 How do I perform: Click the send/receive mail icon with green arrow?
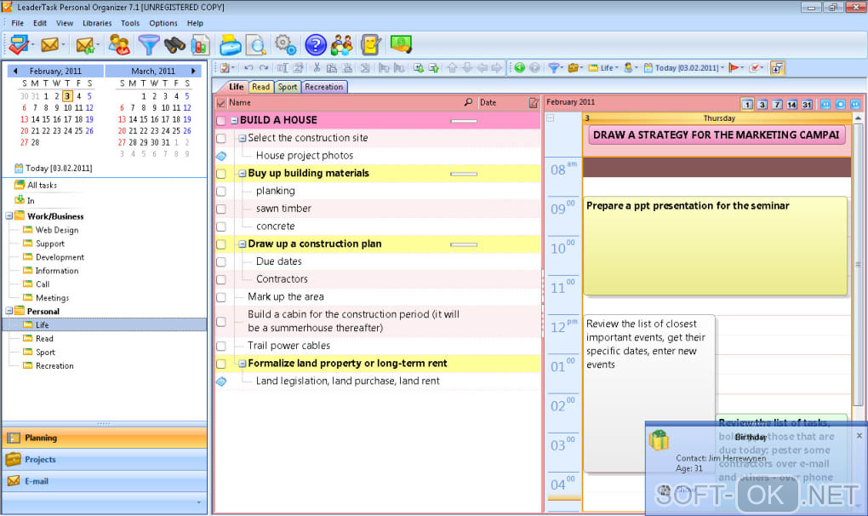85,45
